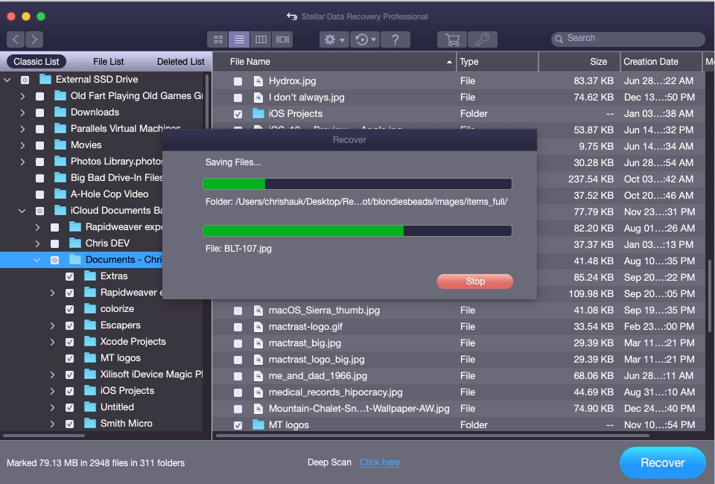Expand the Chris DEV folder
The height and width of the screenshot is (484, 715).
[x=37, y=243]
